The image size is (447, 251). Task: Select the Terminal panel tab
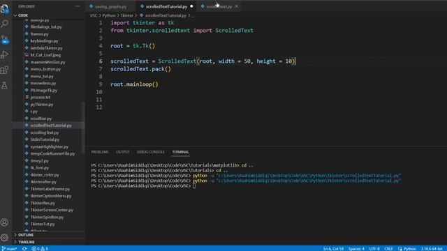[180, 152]
